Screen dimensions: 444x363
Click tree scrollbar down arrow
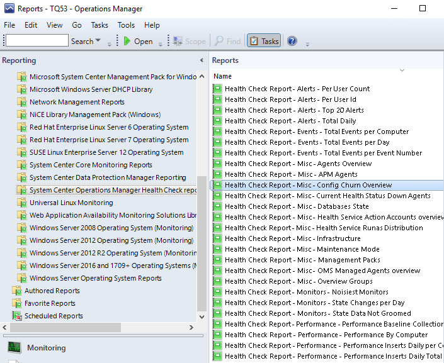click(x=202, y=317)
